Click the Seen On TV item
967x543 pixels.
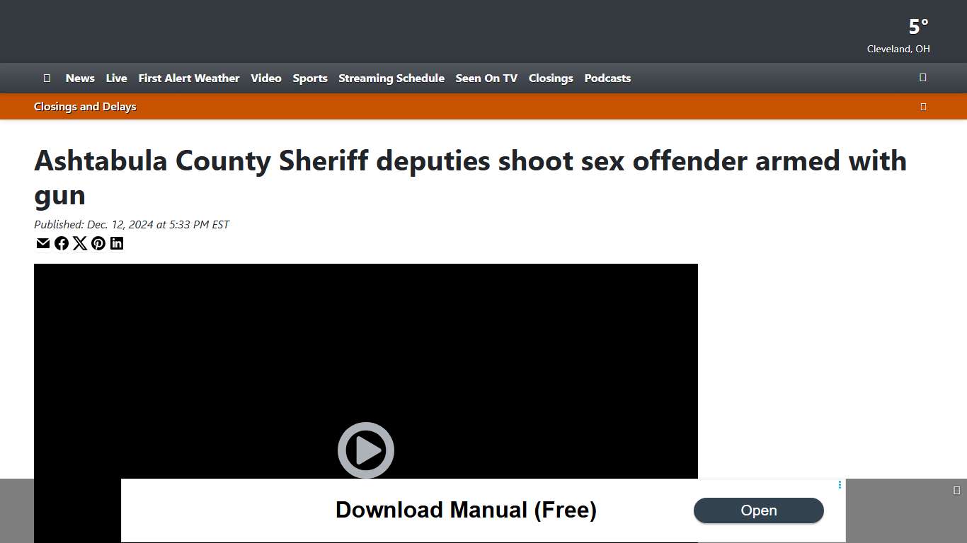click(486, 78)
